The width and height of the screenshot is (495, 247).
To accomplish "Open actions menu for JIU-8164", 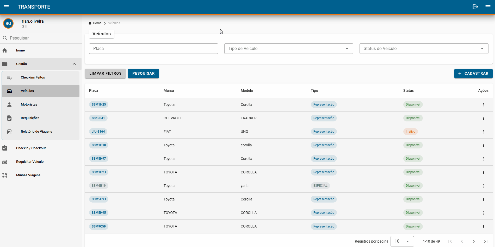I will (483, 132).
